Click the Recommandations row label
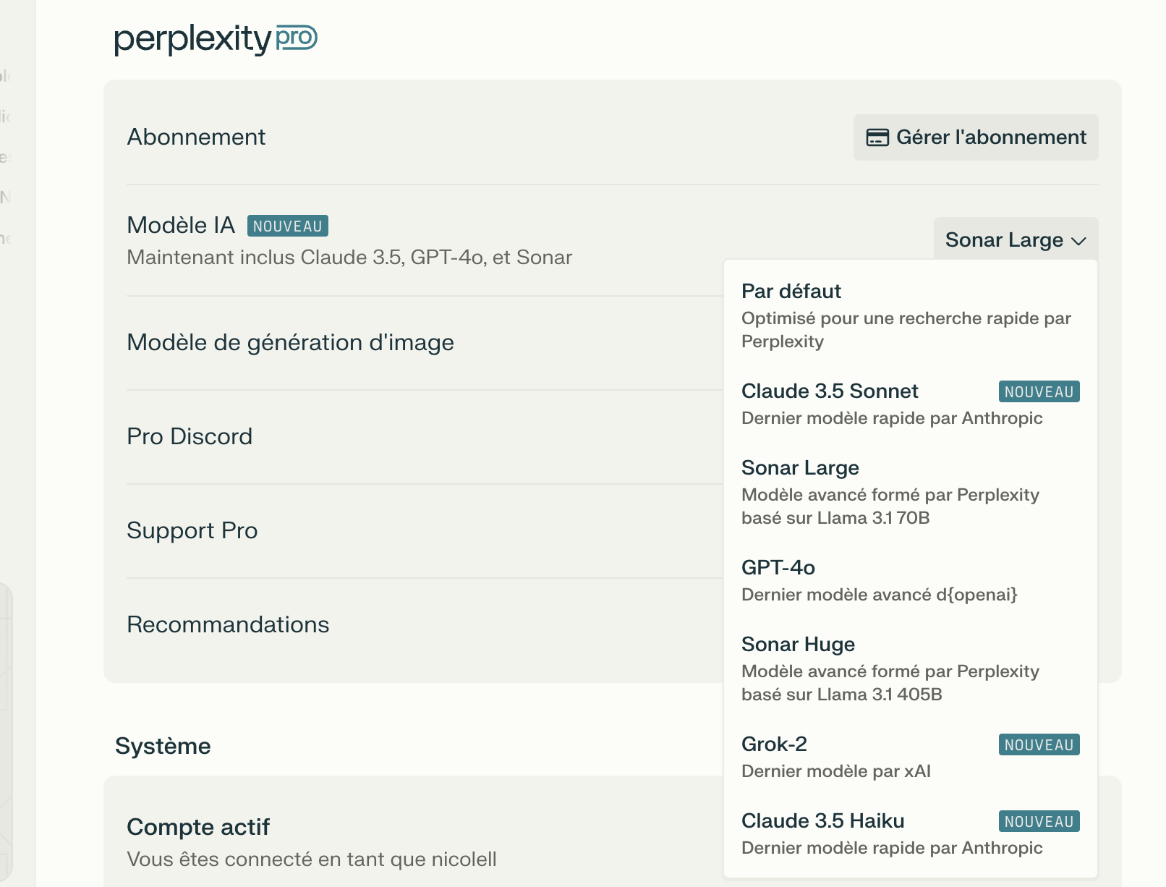Viewport: 1166px width, 887px height. [228, 624]
